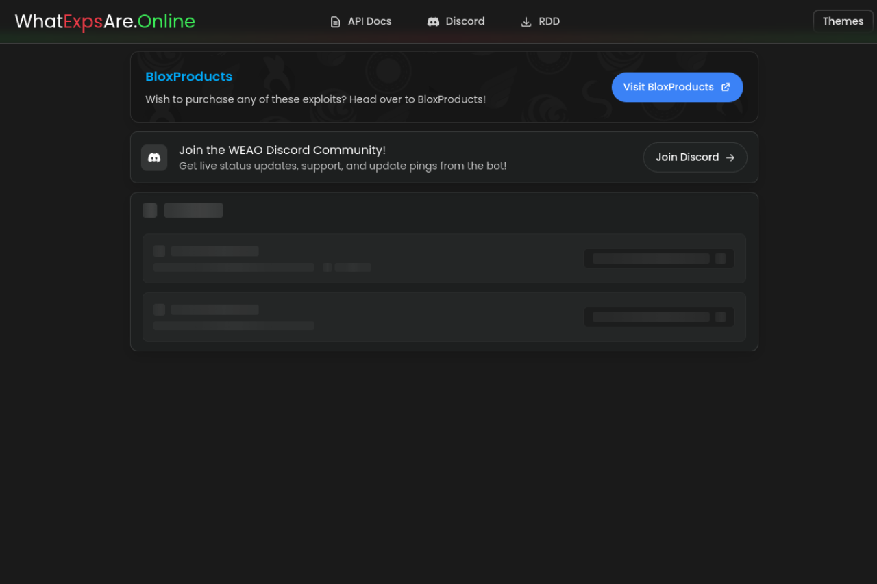Click the Discord logo icon in top navigation
Viewport: 877px width, 584px height.
[x=433, y=22]
